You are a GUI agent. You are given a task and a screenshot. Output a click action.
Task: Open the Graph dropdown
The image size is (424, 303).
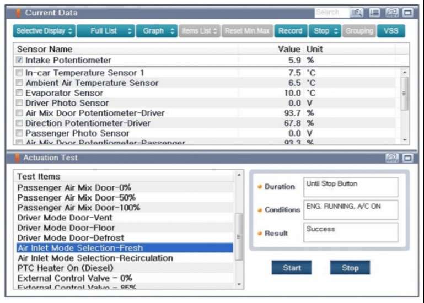click(x=157, y=31)
